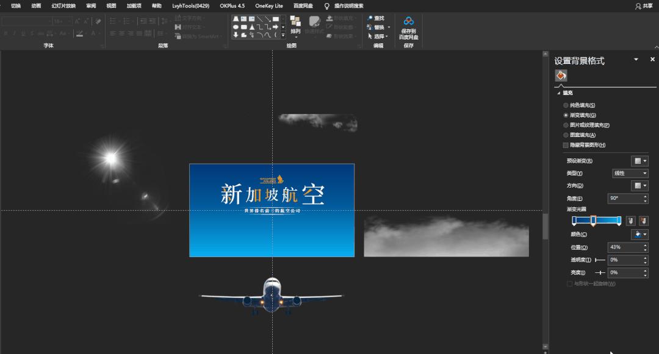Viewport: 659px width, 354px height.
Task: Switch to the 动画 ribbon tab
Action: pos(36,5)
